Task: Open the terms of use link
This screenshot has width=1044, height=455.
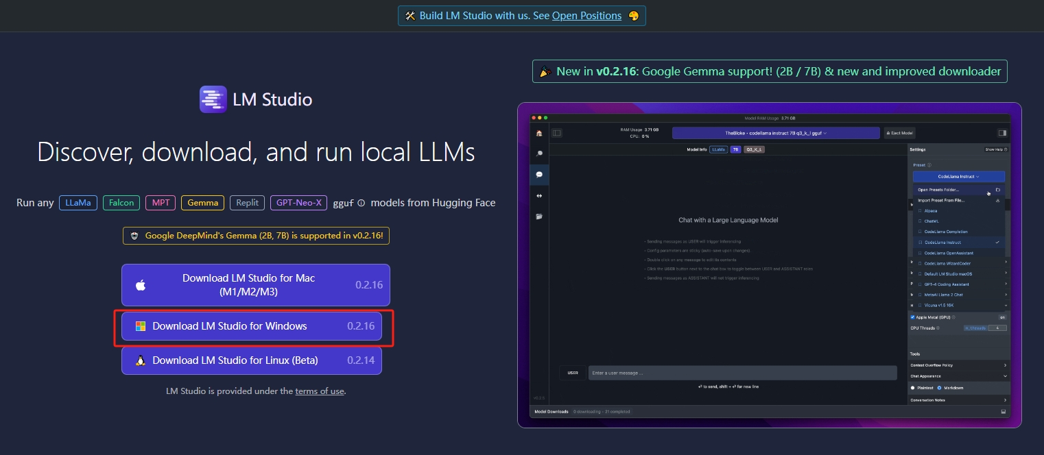Action: pyautogui.click(x=320, y=391)
